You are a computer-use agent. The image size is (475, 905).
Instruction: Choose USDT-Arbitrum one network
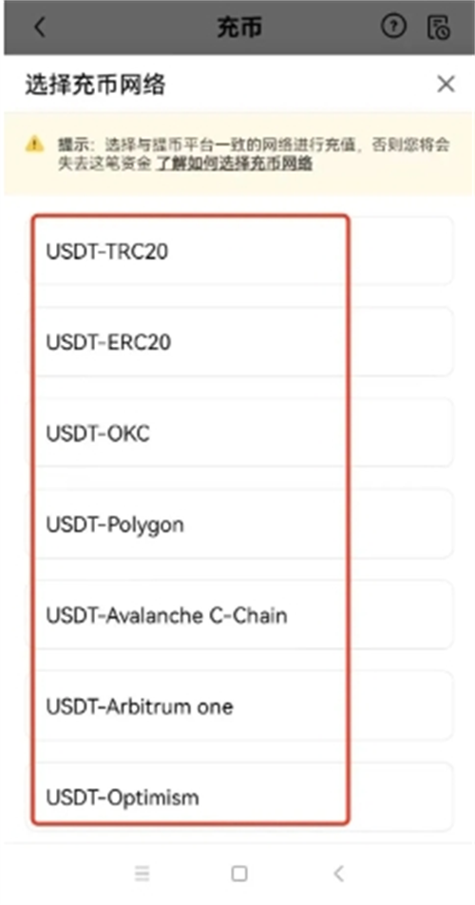pyautogui.click(x=239, y=706)
